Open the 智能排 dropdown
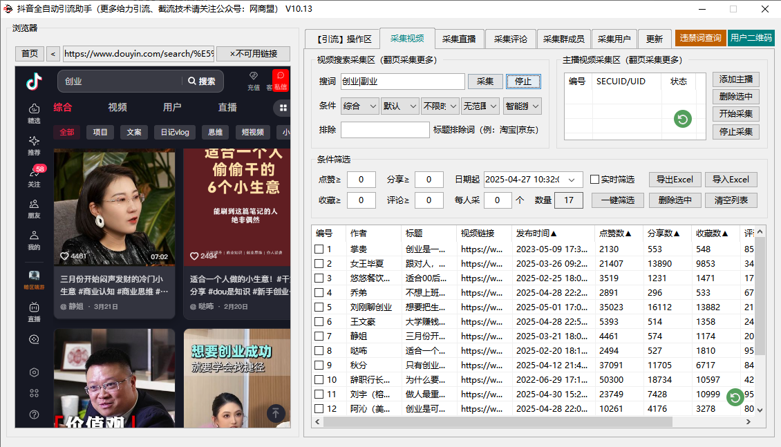The height and width of the screenshot is (447, 781). [x=522, y=106]
